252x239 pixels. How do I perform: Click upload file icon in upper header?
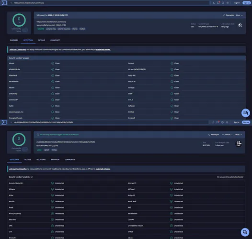214,3
